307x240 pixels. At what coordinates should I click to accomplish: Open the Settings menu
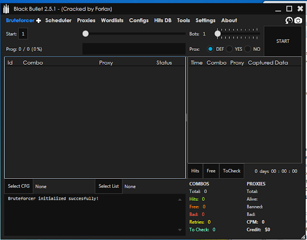205,21
